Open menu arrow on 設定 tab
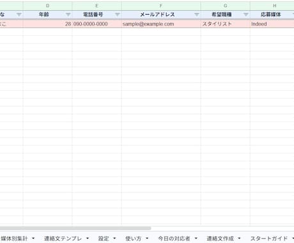The width and height of the screenshot is (294, 243). (114, 239)
